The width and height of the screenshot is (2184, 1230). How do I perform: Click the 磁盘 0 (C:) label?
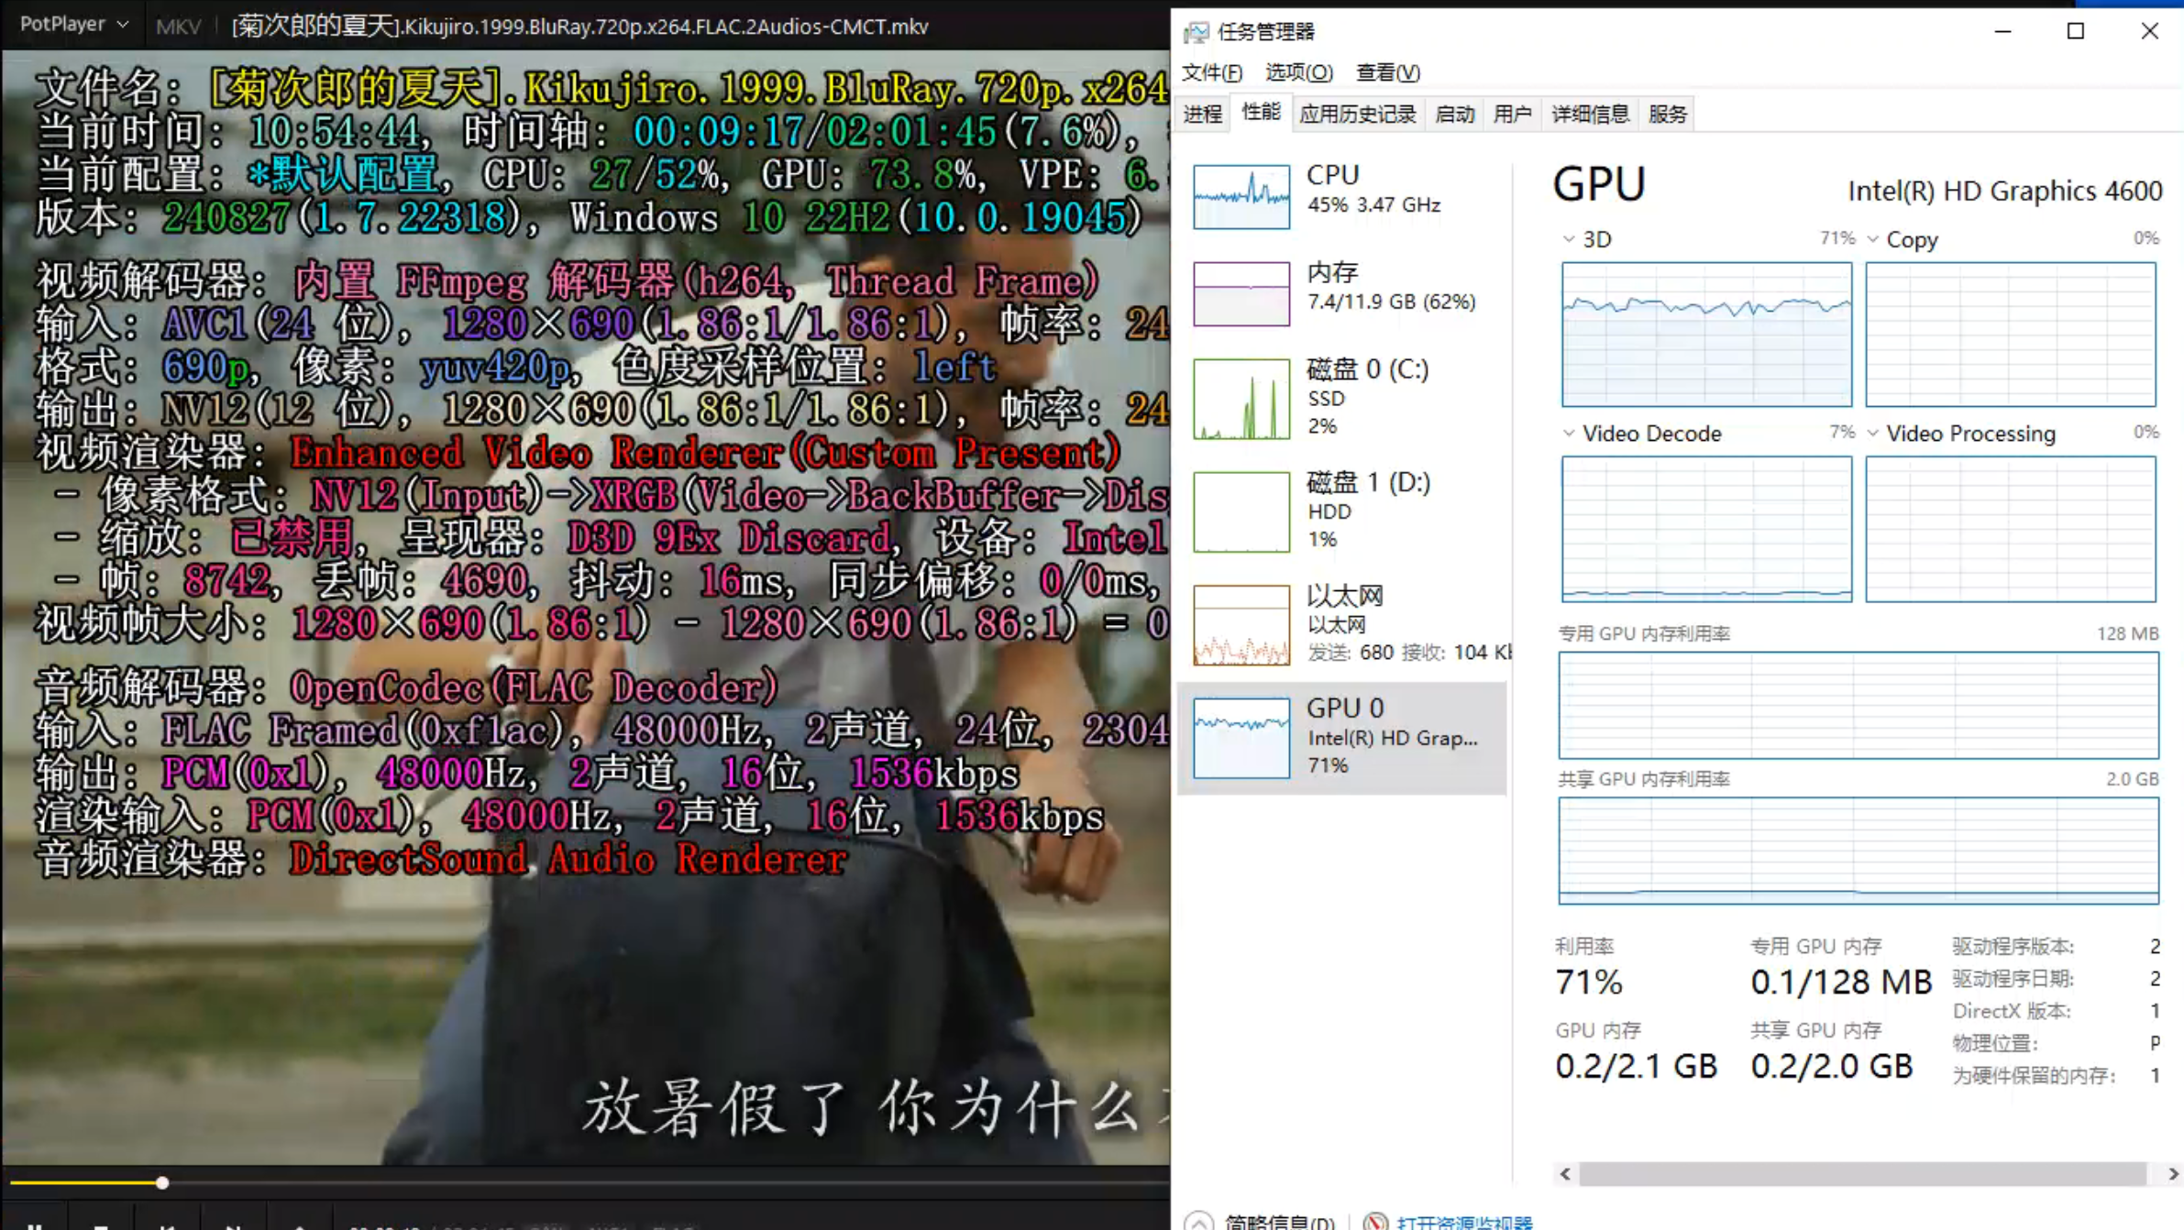point(1368,368)
